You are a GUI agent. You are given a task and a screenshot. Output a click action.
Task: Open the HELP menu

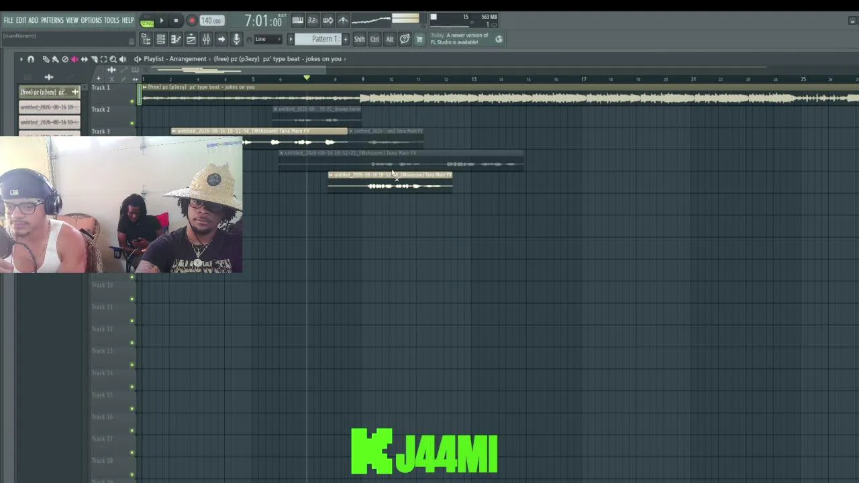128,20
